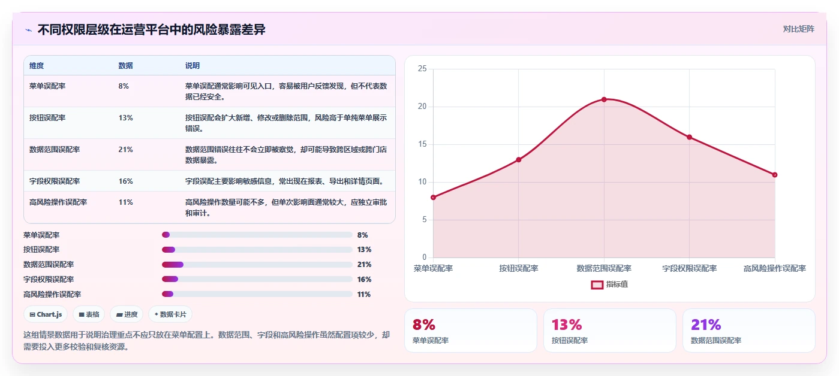The height and width of the screenshot is (376, 839).
Task: Open the 21% 数据范围误配率 stat card
Action: [x=749, y=330]
